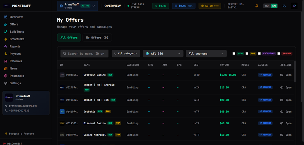Enable the NEW filter checkbox

[234, 54]
